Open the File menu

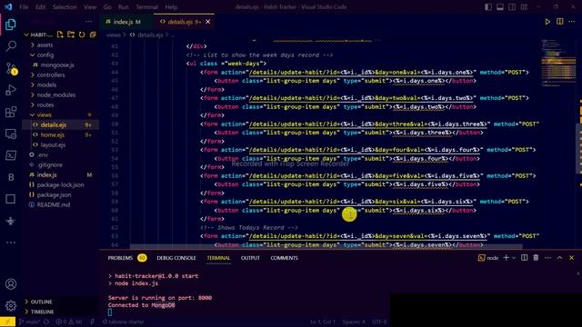pos(24,7)
